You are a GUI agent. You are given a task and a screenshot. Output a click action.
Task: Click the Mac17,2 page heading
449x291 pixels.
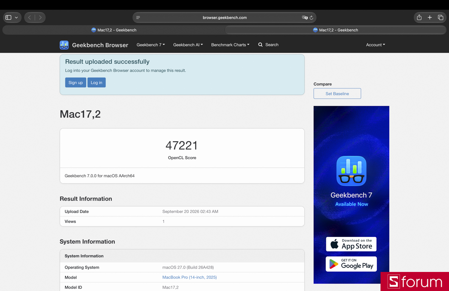click(x=80, y=114)
